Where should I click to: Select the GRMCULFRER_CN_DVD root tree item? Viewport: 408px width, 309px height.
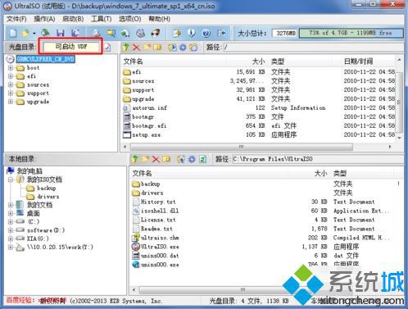coord(46,59)
